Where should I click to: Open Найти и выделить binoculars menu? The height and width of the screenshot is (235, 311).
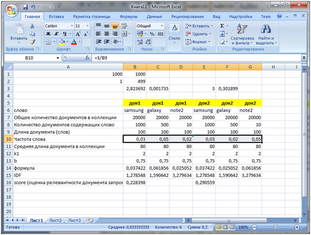[x=266, y=34]
